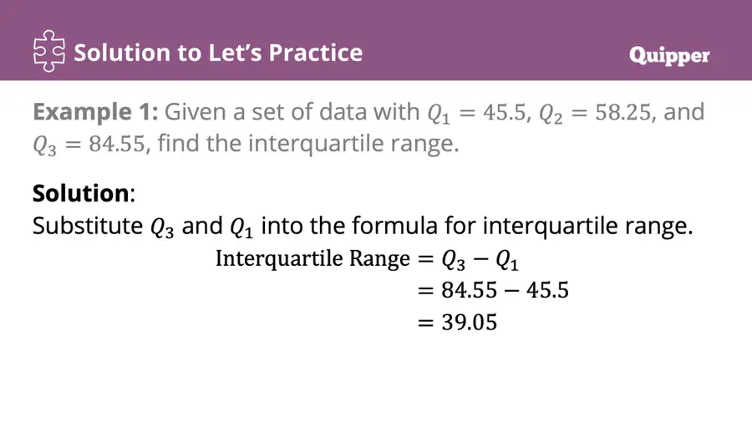This screenshot has width=752, height=423.
Task: Click 'Interquartile Range' formula label
Action: pyautogui.click(x=312, y=259)
